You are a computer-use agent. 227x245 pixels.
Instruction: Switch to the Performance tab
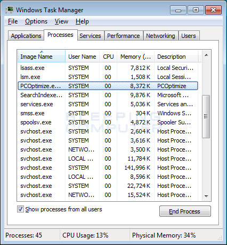tap(124, 36)
